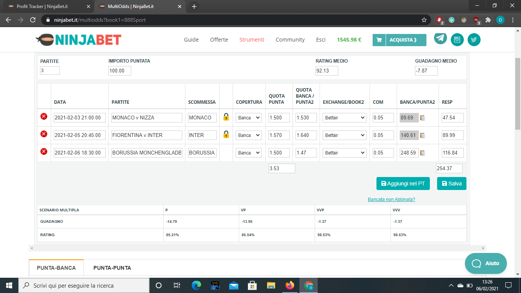Open the Mail app in the taskbar
Viewport: 521px width, 293px height.
[x=234, y=285]
